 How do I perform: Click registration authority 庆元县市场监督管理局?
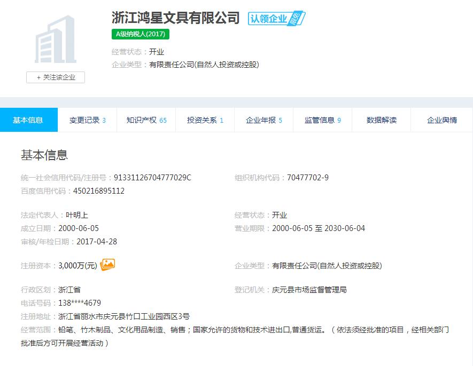(x=309, y=290)
